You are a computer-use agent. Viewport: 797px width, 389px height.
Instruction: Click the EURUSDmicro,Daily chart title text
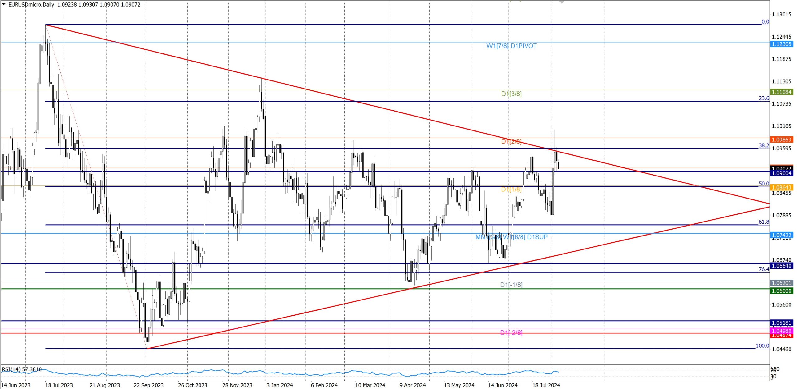click(x=31, y=5)
